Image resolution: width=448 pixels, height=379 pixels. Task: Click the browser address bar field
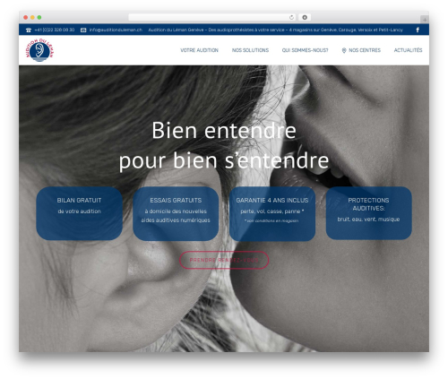[x=212, y=17]
